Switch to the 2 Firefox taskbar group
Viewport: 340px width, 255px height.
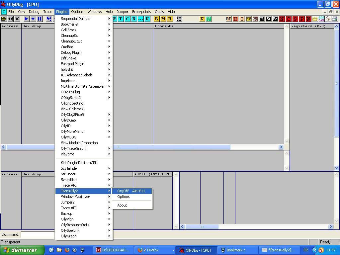pos(155,250)
